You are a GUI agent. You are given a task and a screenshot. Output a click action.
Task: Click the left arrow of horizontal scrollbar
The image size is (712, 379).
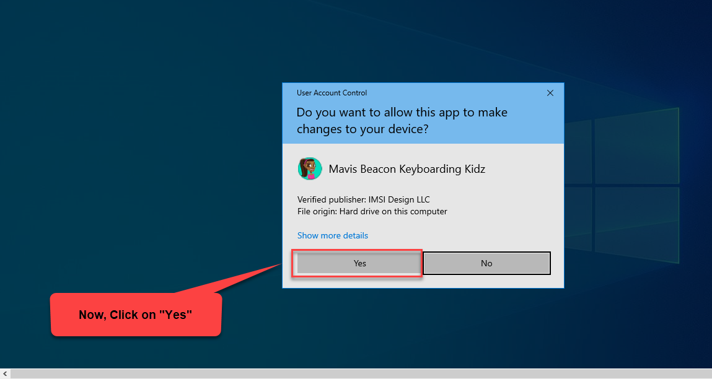pos(4,374)
